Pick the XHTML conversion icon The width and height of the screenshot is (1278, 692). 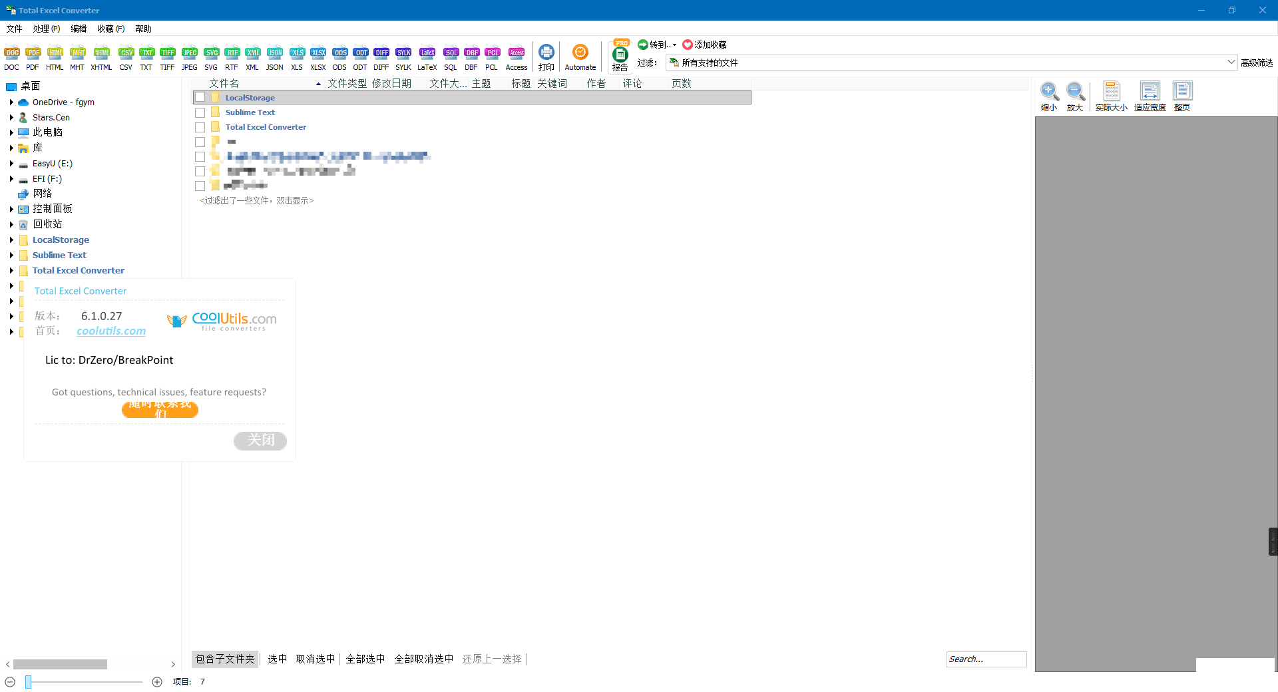[x=101, y=58]
